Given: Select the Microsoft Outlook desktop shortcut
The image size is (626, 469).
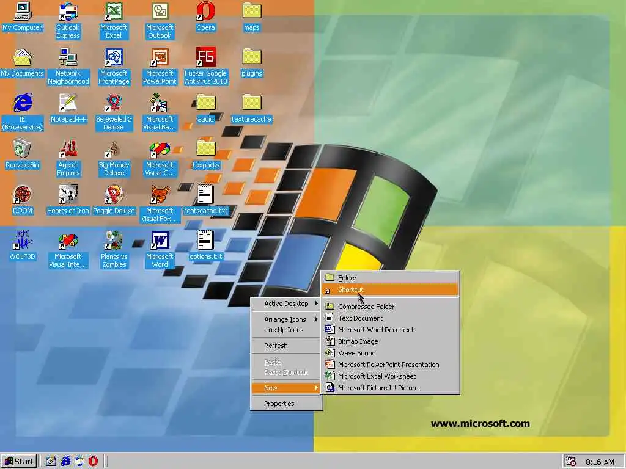Looking at the screenshot, I should point(160,20).
